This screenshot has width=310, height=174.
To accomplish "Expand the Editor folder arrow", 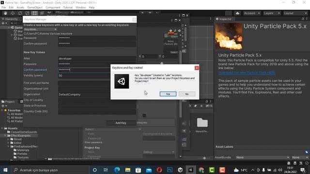I will (8, 143).
